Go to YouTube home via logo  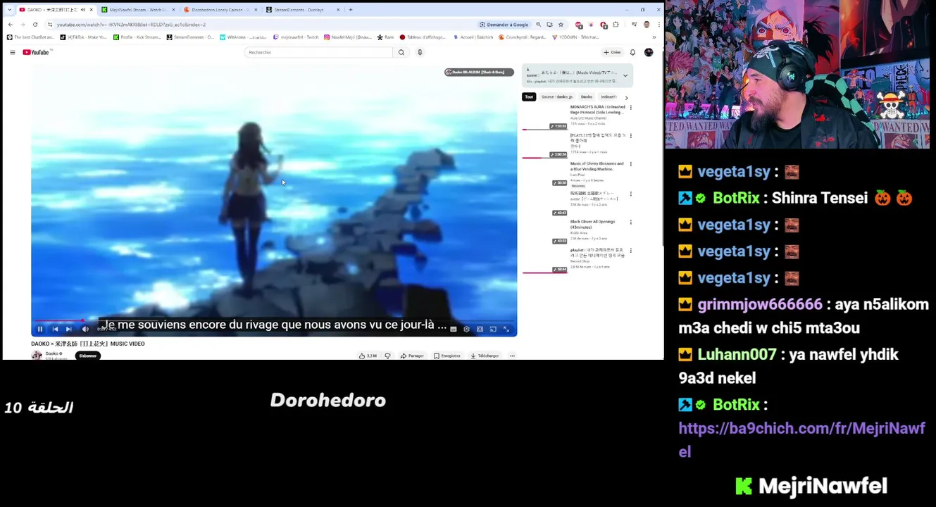click(36, 52)
